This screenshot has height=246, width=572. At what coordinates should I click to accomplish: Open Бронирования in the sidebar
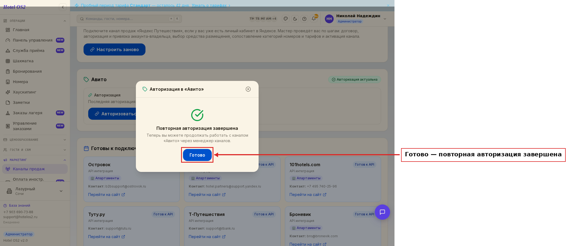(35, 71)
